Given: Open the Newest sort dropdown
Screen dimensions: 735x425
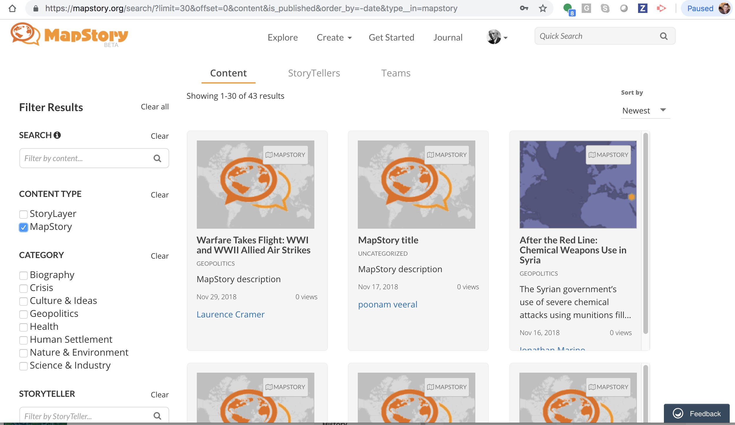Looking at the screenshot, I should (645, 111).
